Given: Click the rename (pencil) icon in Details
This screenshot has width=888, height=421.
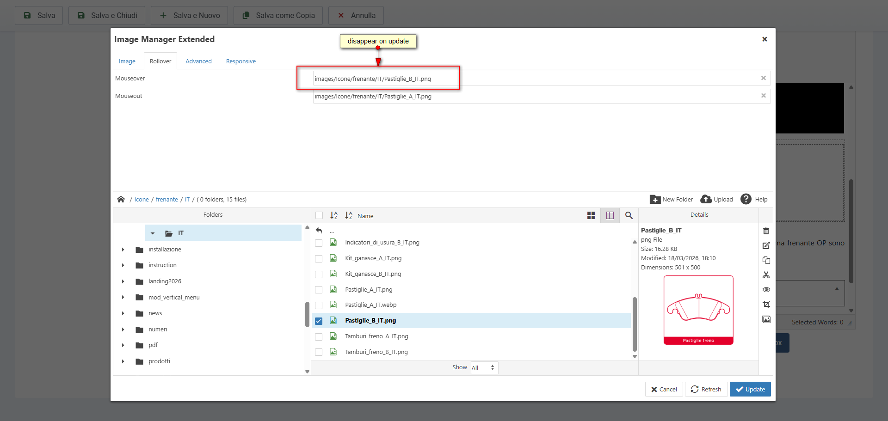Looking at the screenshot, I should pos(766,245).
